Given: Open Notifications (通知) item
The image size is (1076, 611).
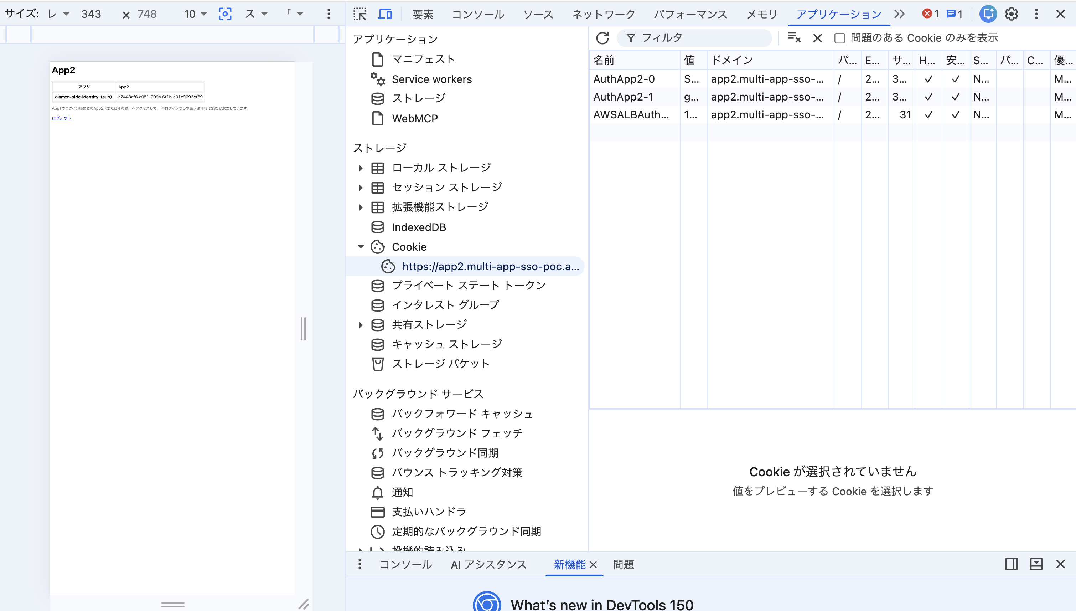Looking at the screenshot, I should tap(392, 492).
